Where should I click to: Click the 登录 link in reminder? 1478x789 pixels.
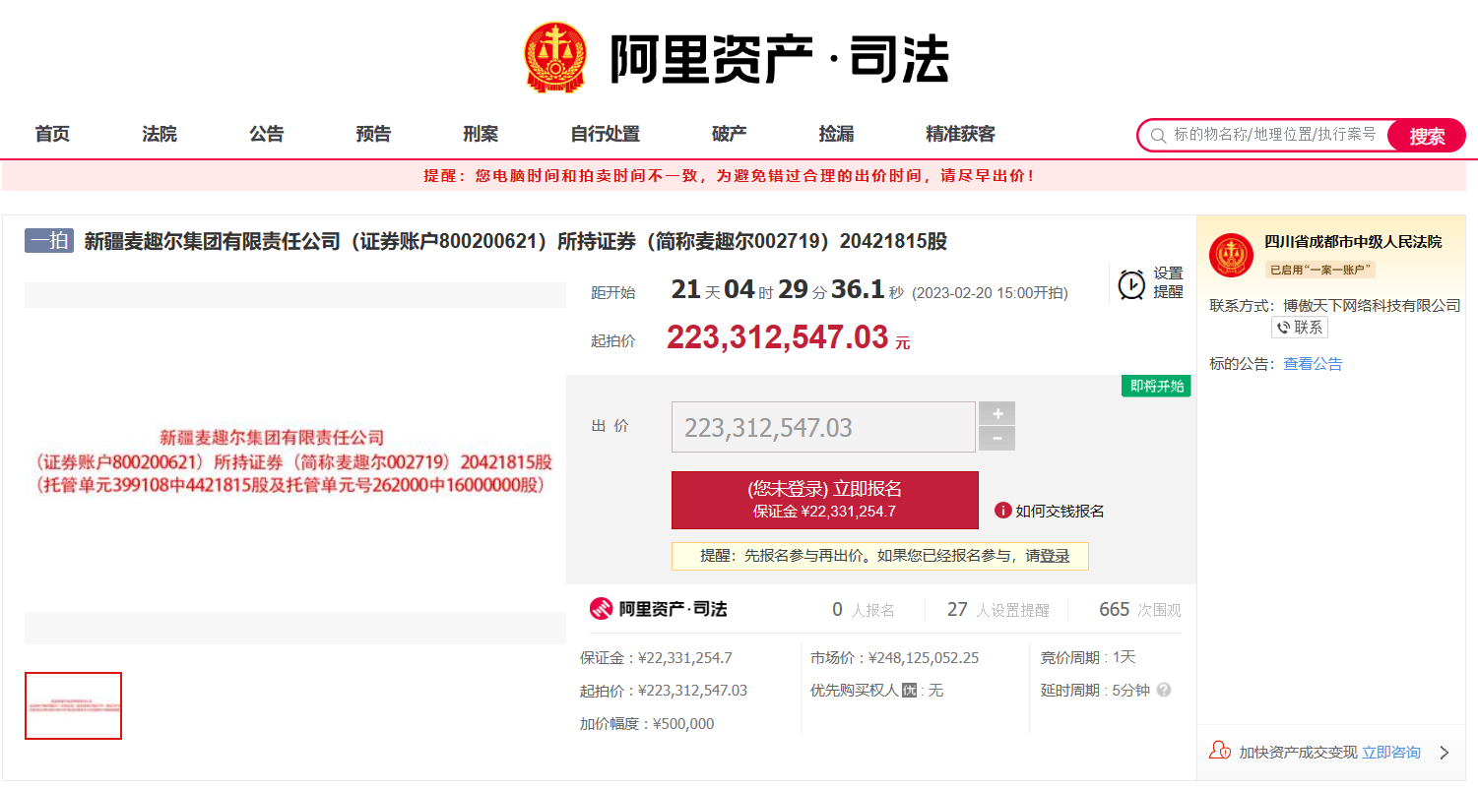[x=1055, y=556]
